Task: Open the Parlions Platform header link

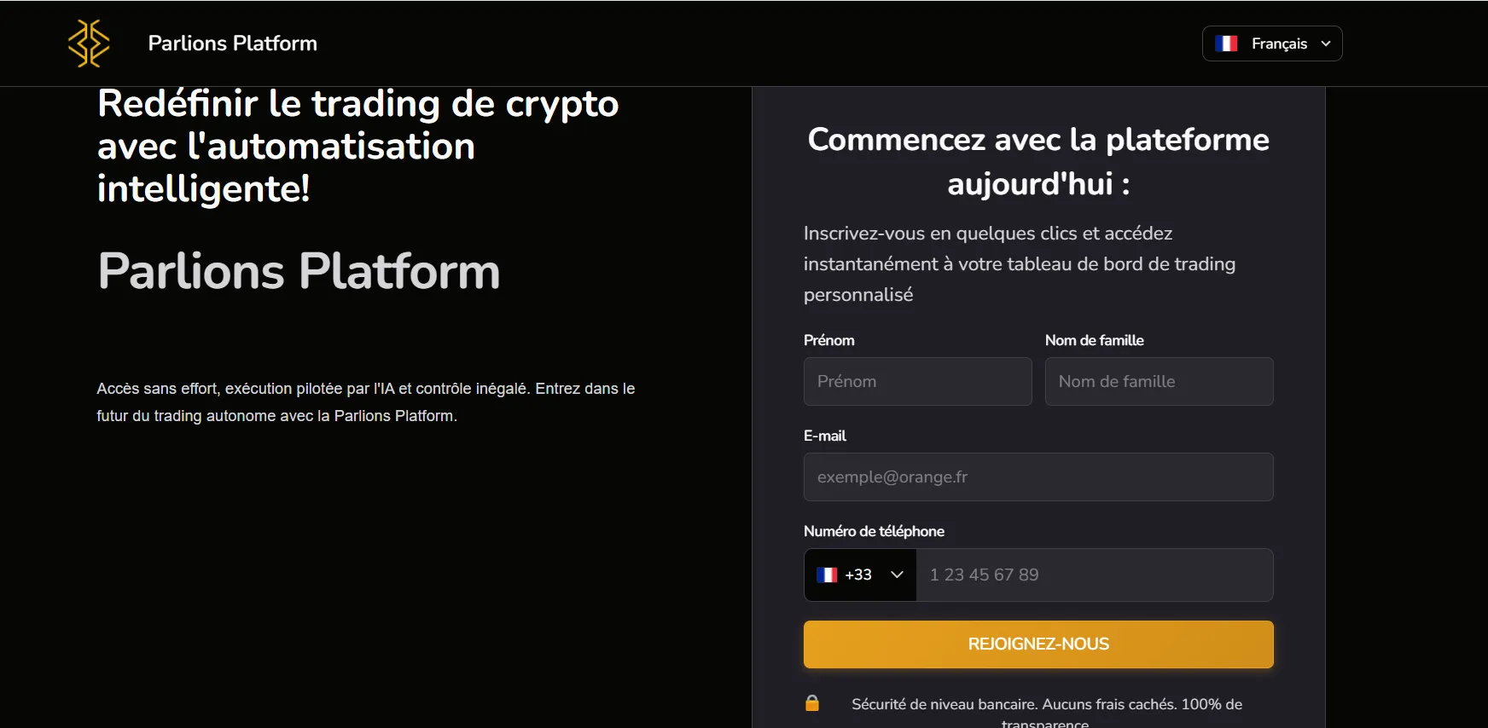Action: tap(232, 43)
